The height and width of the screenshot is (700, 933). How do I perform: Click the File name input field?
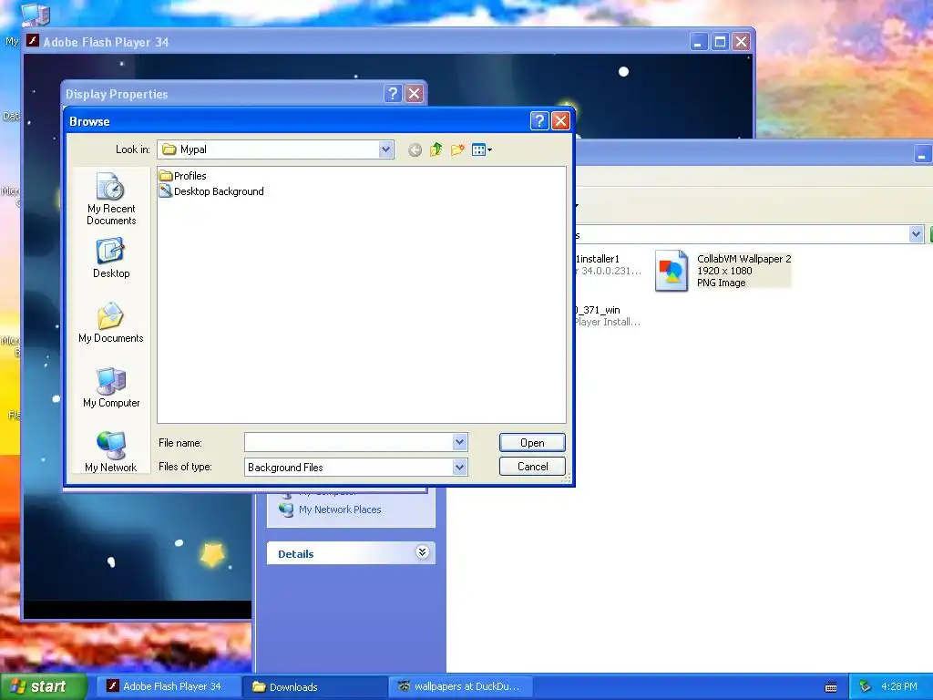click(349, 442)
